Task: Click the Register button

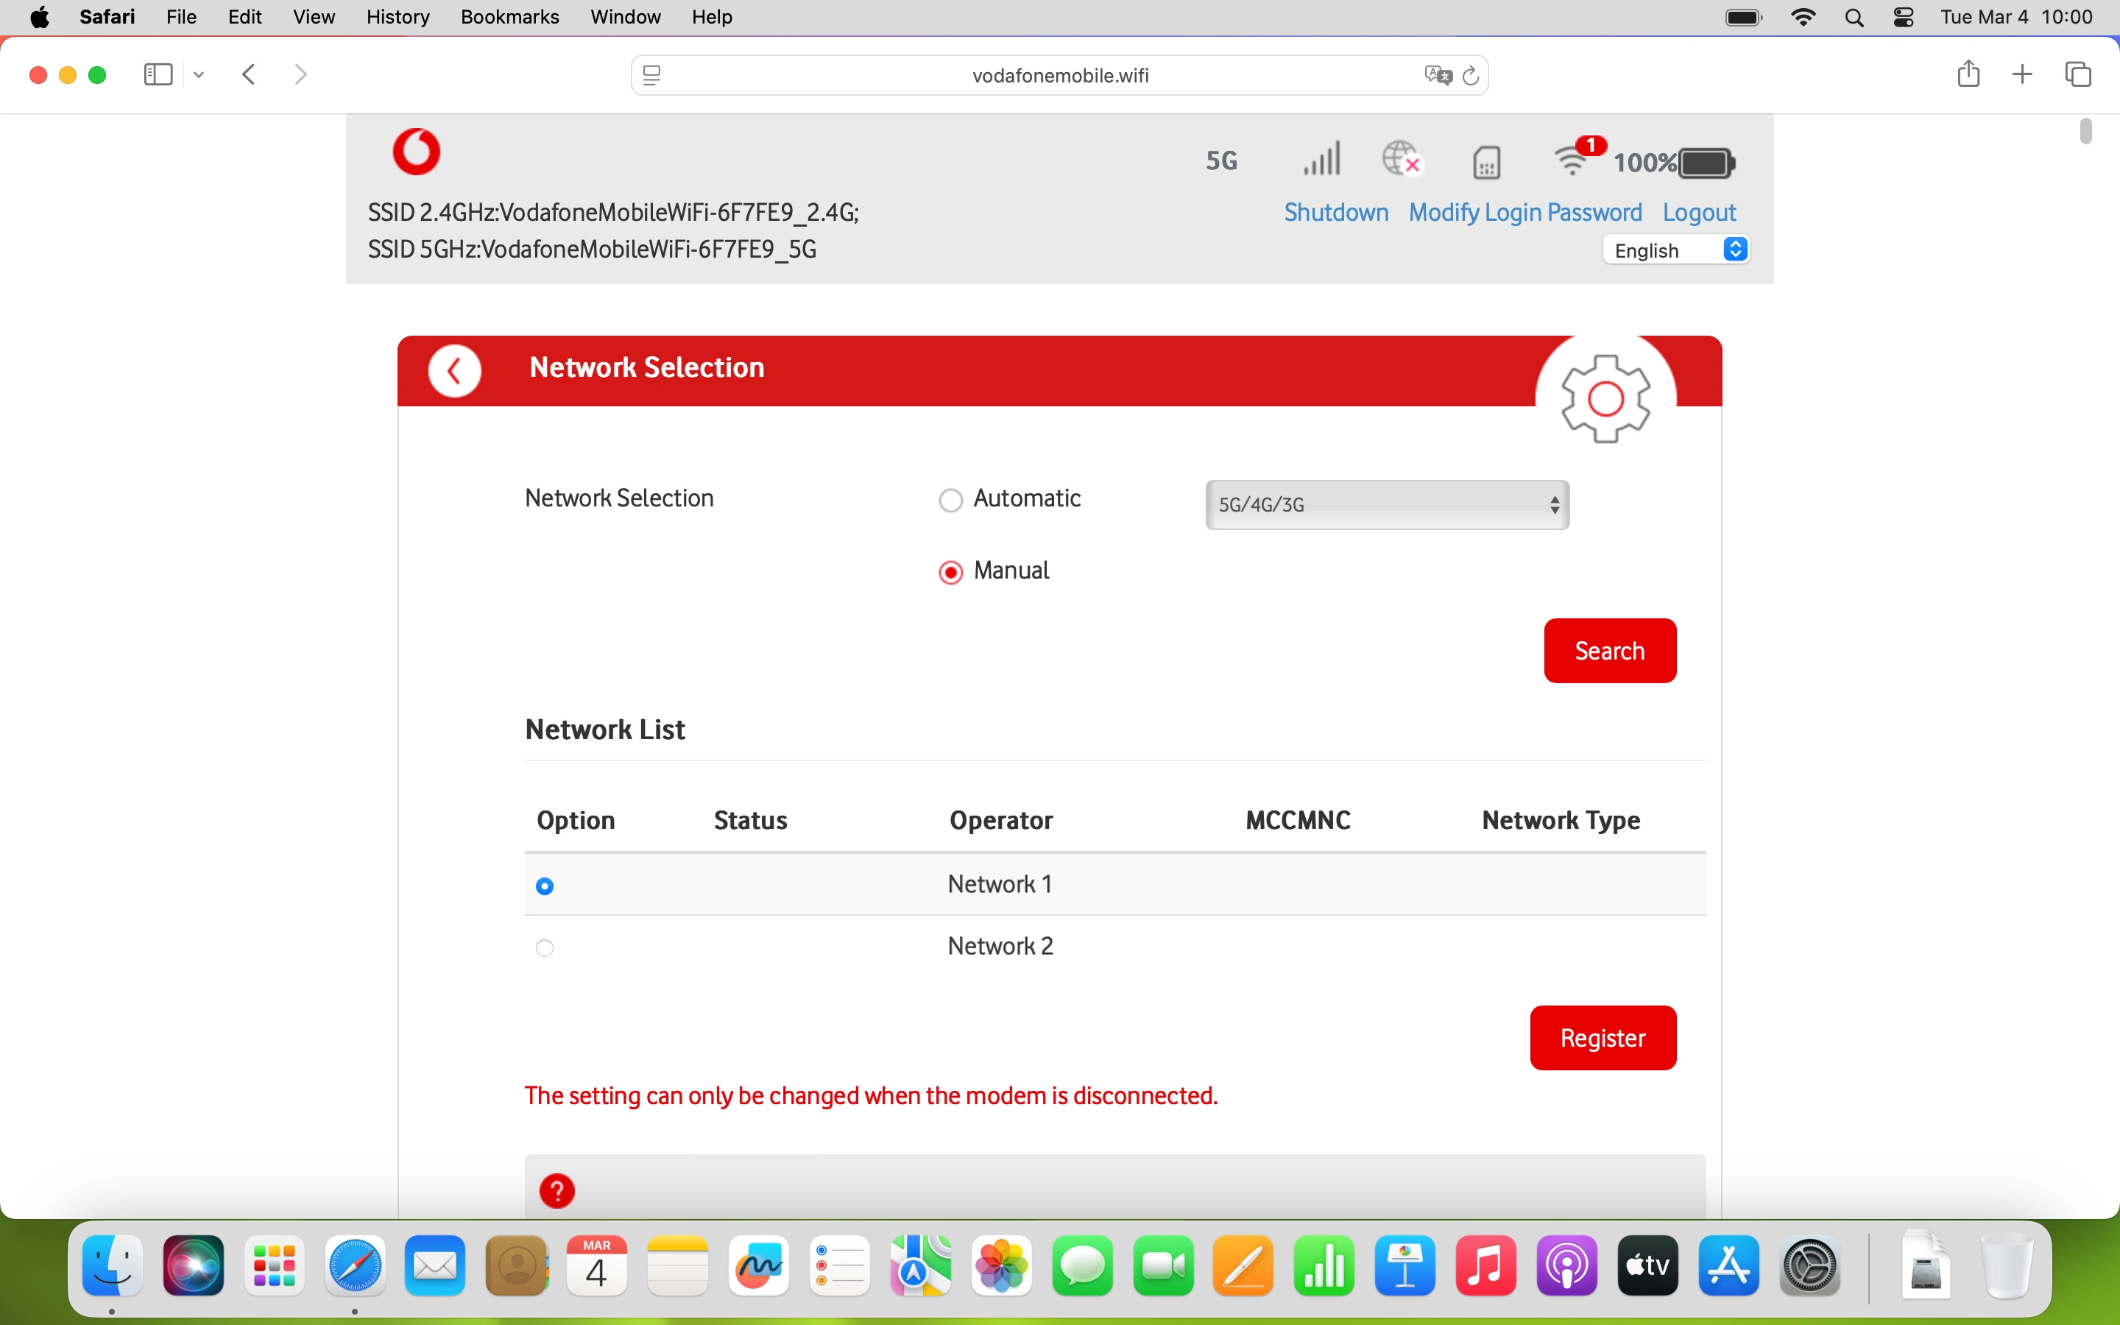Action: click(1603, 1038)
